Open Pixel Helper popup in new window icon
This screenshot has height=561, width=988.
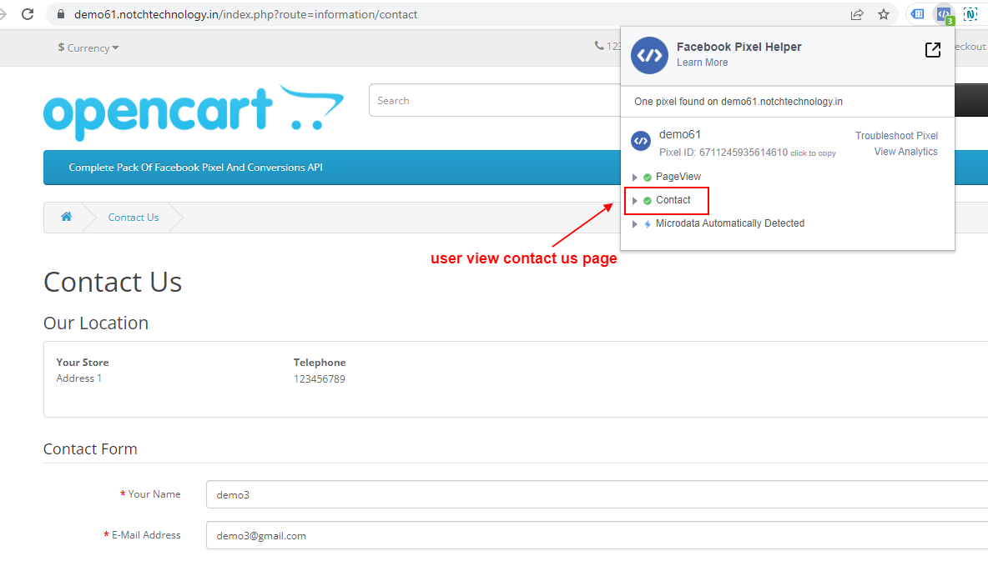pyautogui.click(x=933, y=50)
